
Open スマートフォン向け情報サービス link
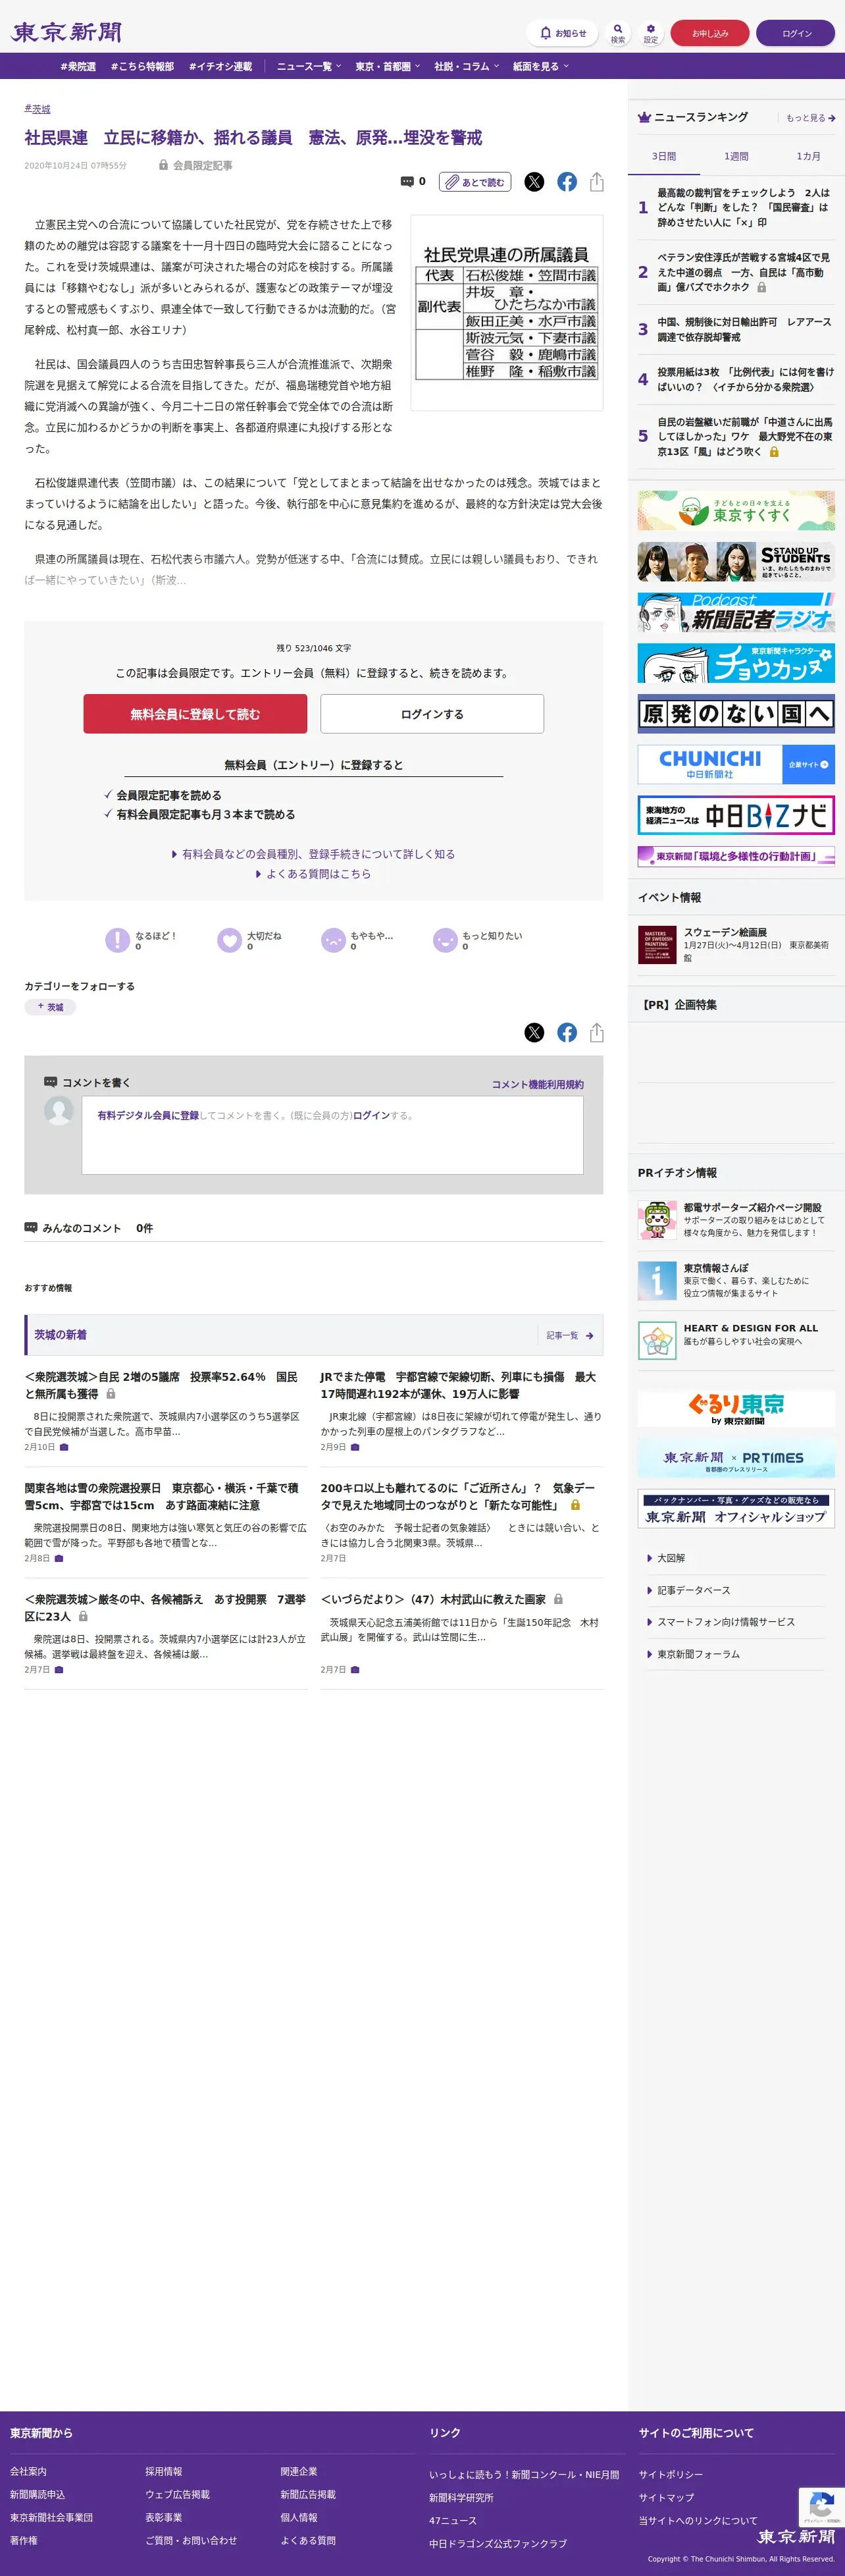coord(725,1622)
